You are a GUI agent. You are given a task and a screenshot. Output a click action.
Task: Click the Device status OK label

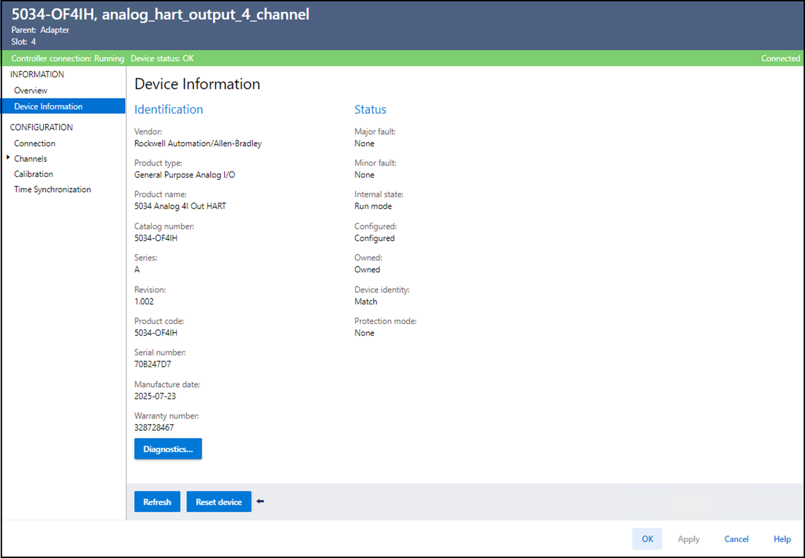click(x=162, y=58)
